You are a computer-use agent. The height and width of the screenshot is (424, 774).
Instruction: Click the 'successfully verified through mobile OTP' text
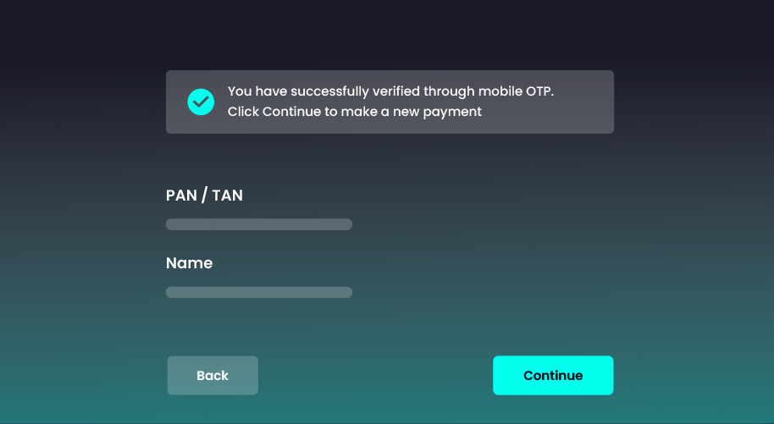click(x=390, y=91)
